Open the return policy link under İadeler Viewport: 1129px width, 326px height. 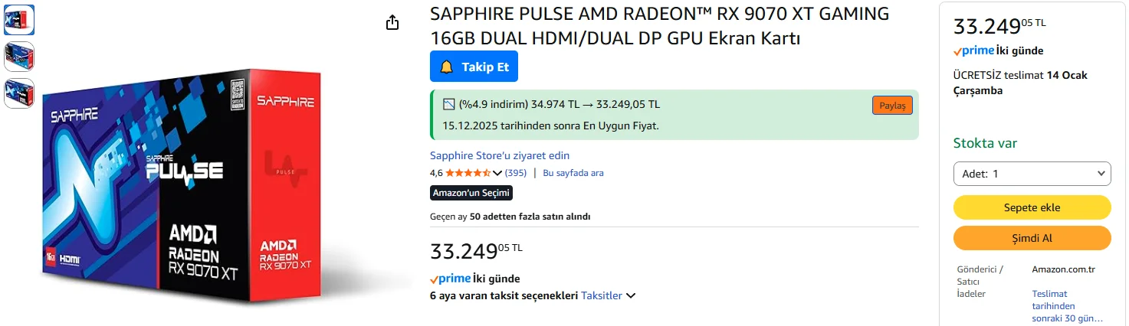(x=1067, y=306)
